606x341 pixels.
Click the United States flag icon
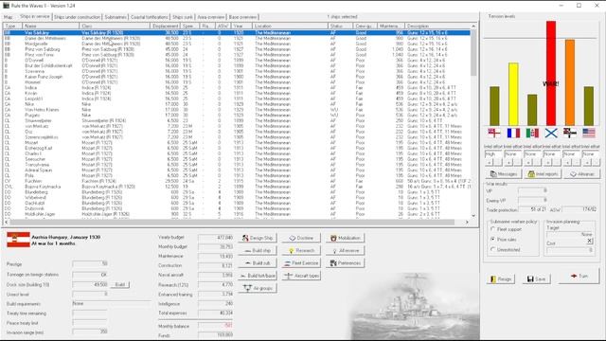(589, 133)
